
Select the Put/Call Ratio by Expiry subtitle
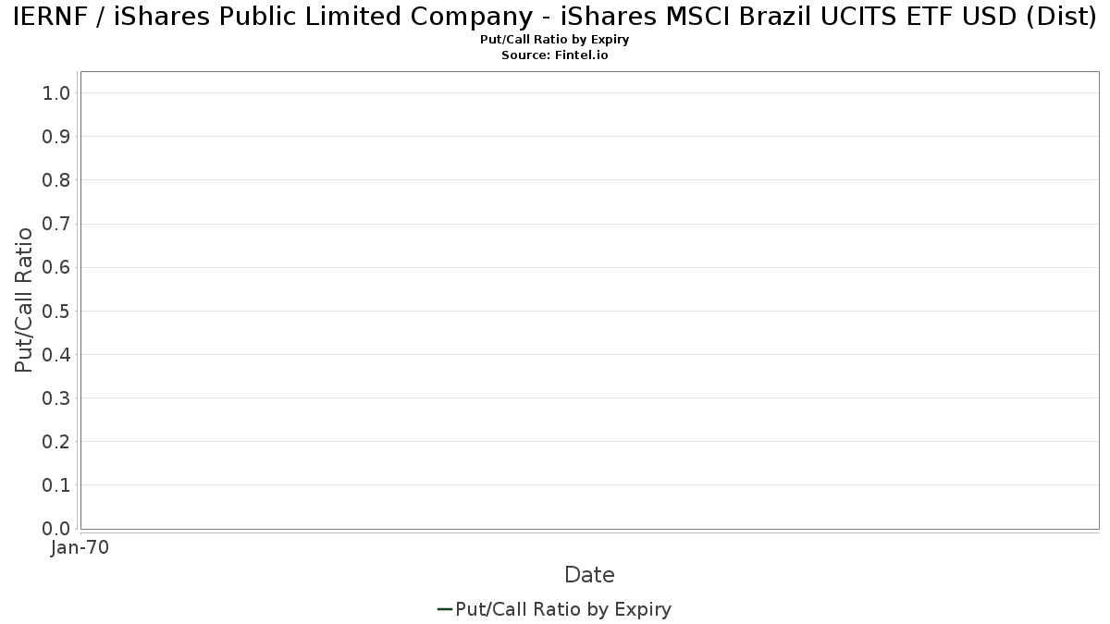pos(555,40)
